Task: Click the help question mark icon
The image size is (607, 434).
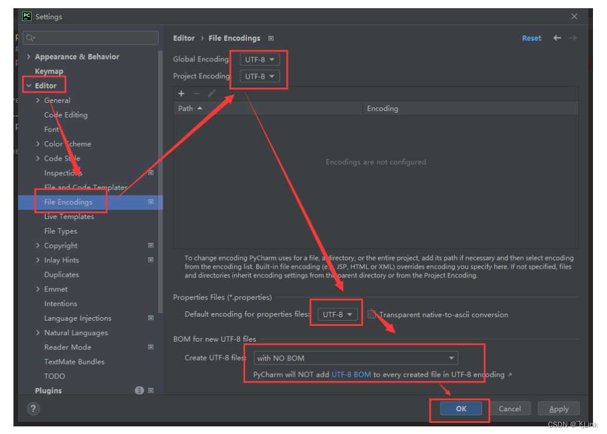Action: [33, 408]
